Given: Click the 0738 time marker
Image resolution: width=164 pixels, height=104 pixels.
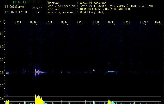Looking at the screenshot, I should click(x=127, y=22).
